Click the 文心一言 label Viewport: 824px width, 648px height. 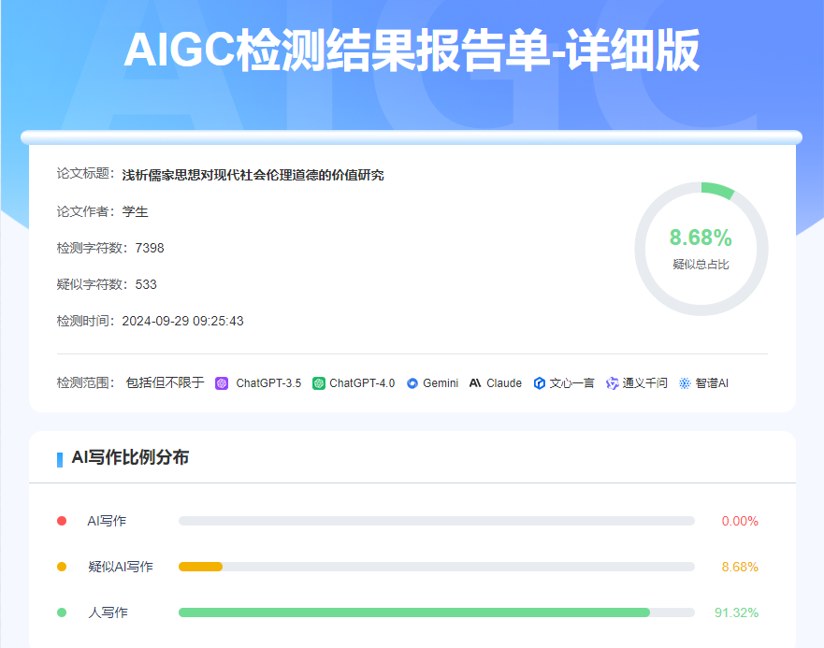(x=571, y=383)
